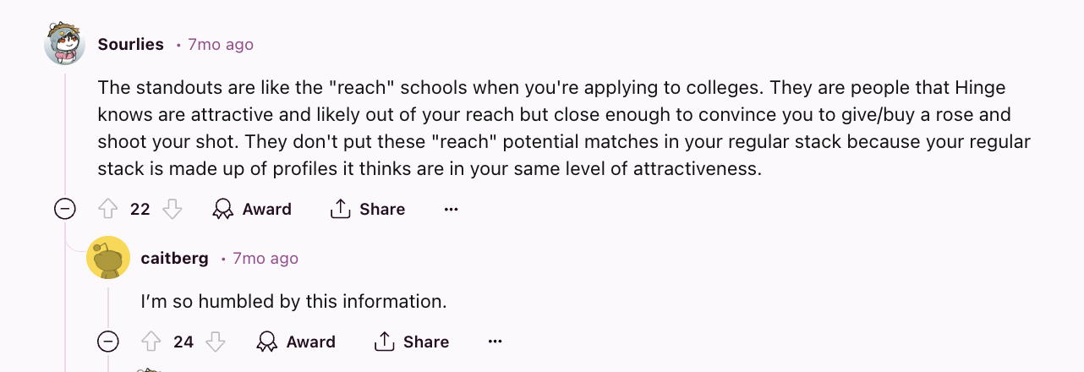
Task: Click caitberg's yellow avatar
Action: click(x=108, y=258)
